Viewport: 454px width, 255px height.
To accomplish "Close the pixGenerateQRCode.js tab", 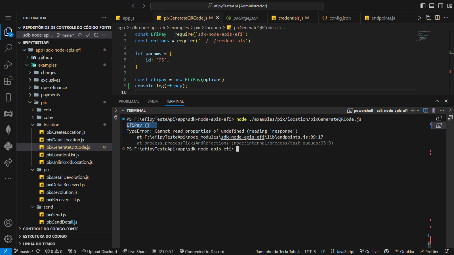I will (x=218, y=18).
